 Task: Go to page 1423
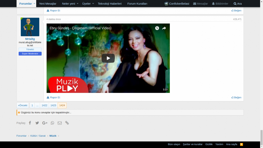[53, 105]
